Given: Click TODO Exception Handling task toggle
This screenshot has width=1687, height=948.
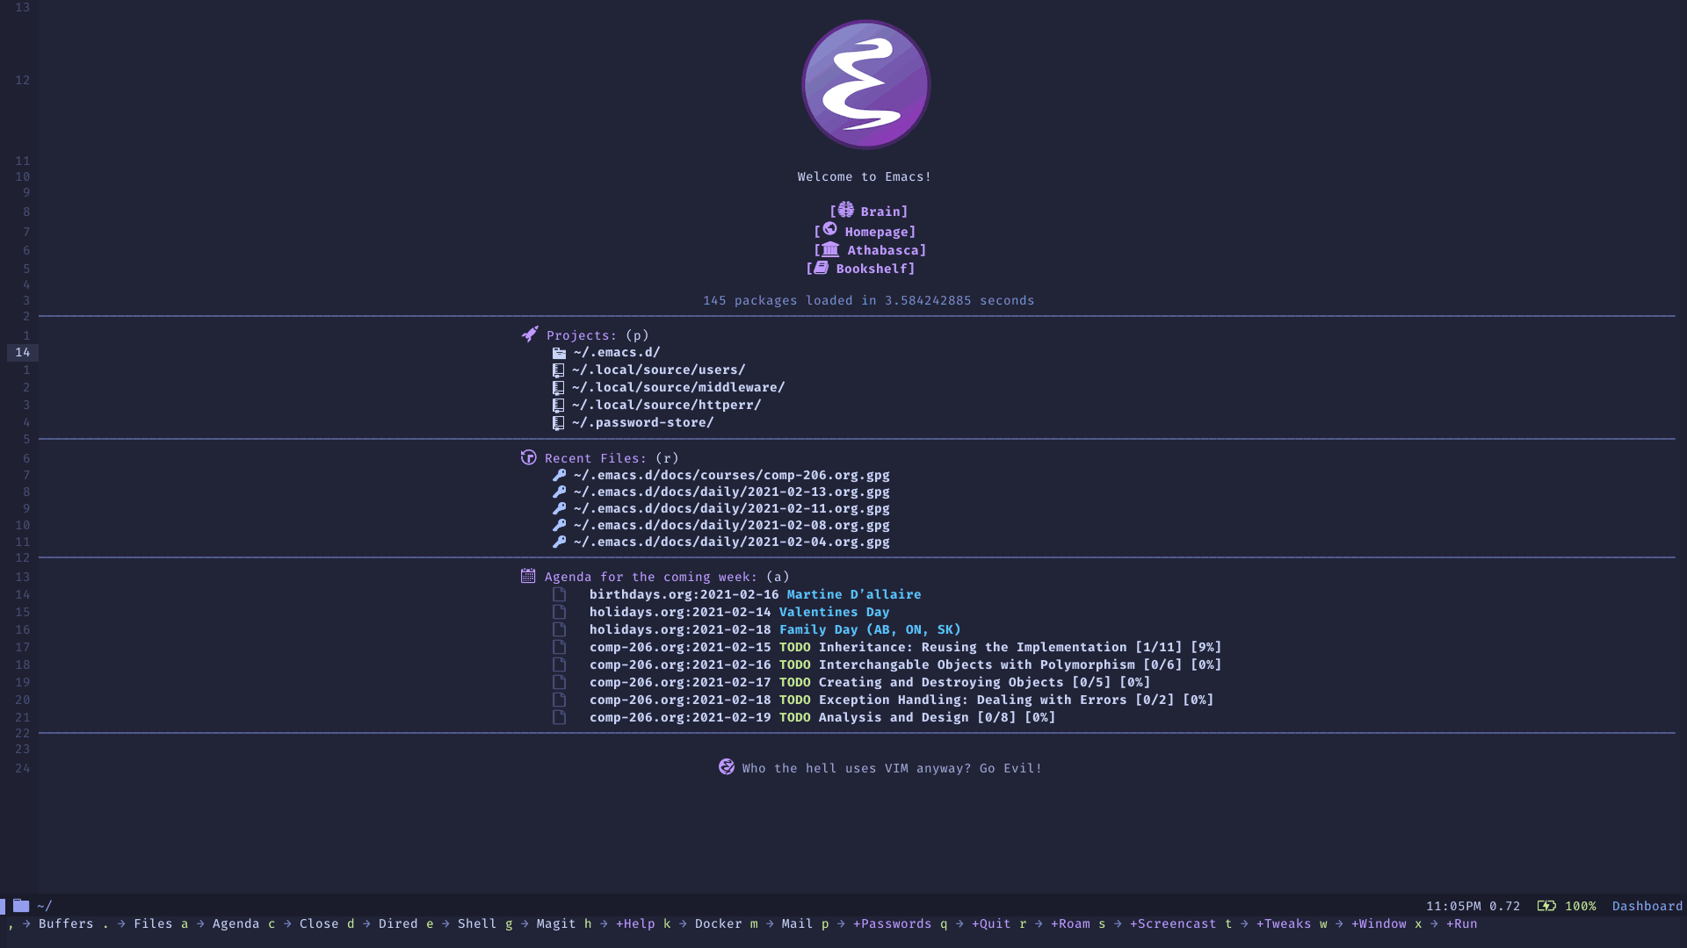Looking at the screenshot, I should pyautogui.click(x=559, y=699).
